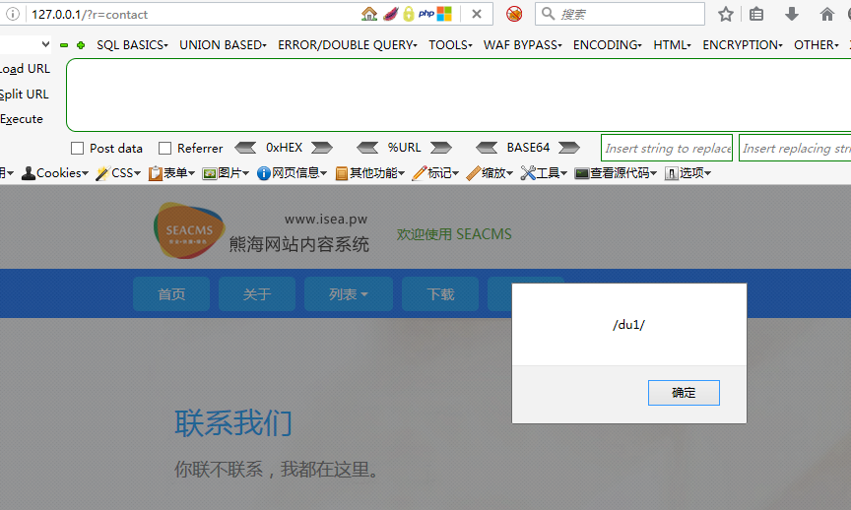Click the site info icon in address bar
Screen dimensions: 851x510
point(13,14)
